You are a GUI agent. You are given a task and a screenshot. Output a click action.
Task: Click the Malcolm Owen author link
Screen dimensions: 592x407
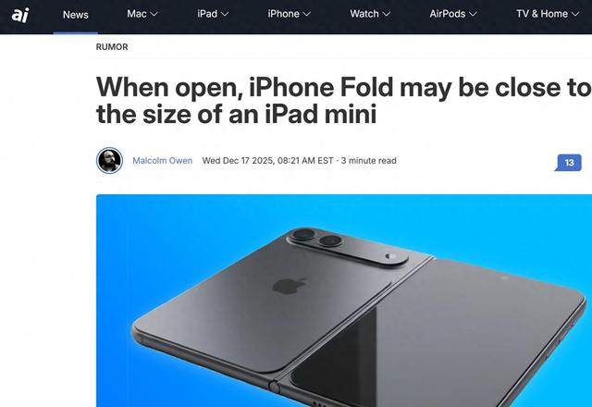coord(163,160)
